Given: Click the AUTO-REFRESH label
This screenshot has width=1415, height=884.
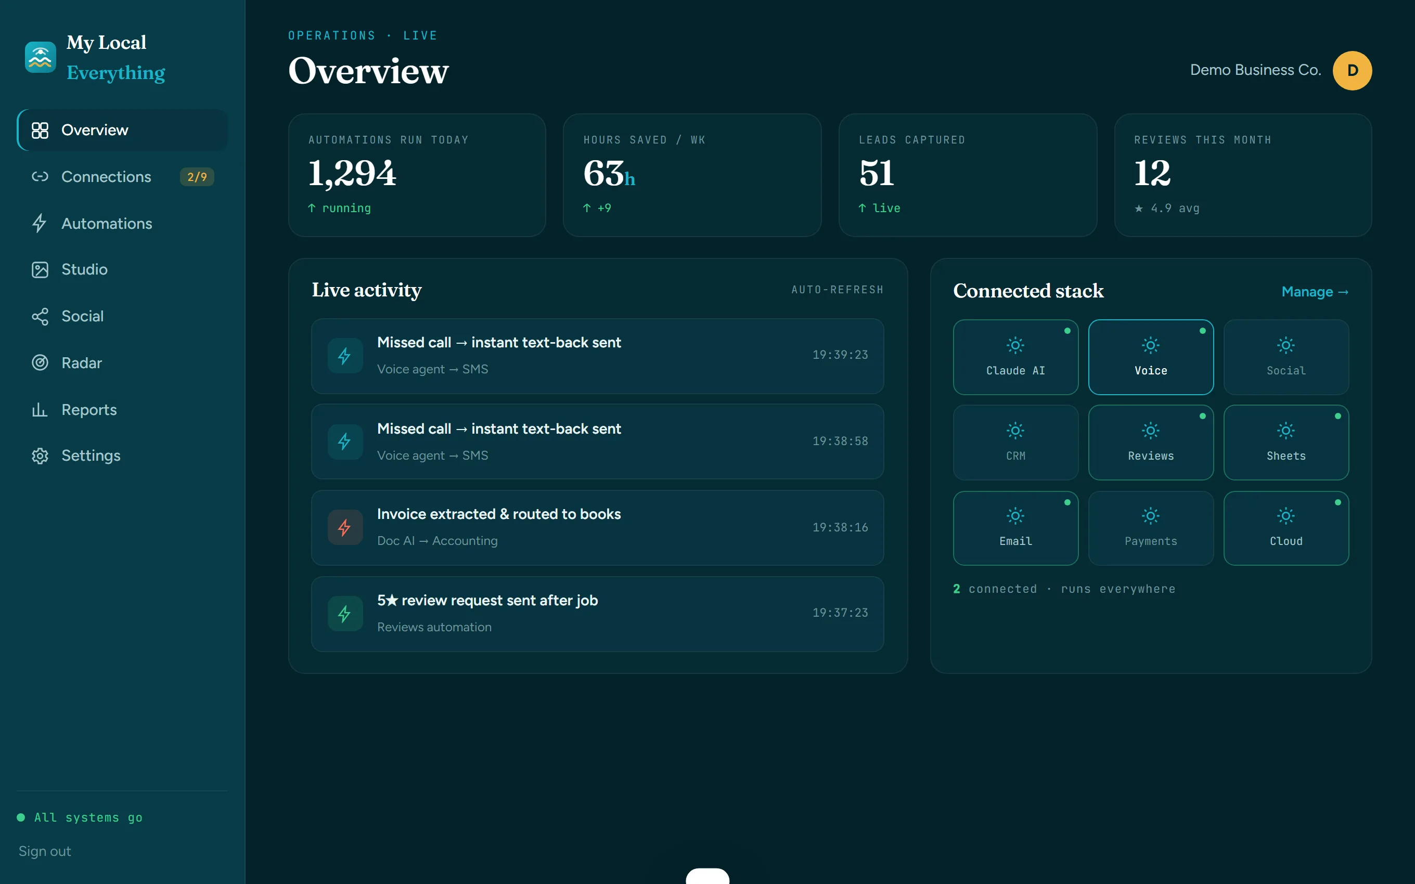Looking at the screenshot, I should pos(838,290).
